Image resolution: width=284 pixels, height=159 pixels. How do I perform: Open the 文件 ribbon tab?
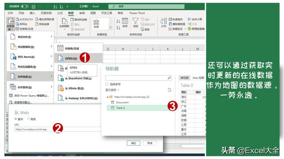10,13
